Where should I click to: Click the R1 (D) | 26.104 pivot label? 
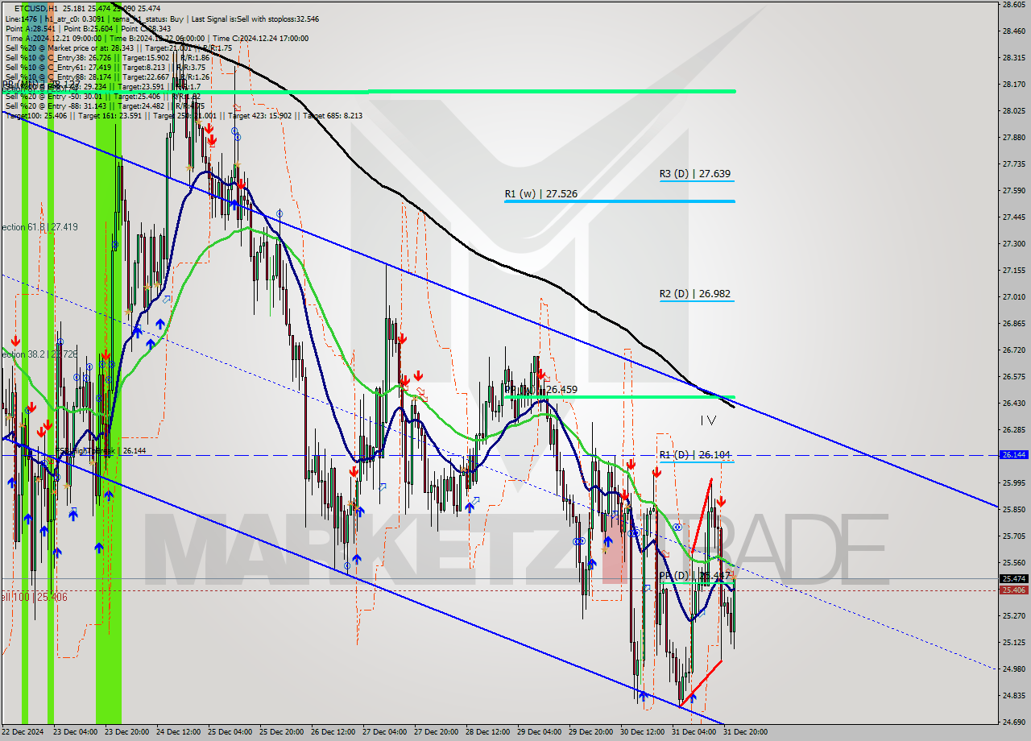[x=695, y=455]
